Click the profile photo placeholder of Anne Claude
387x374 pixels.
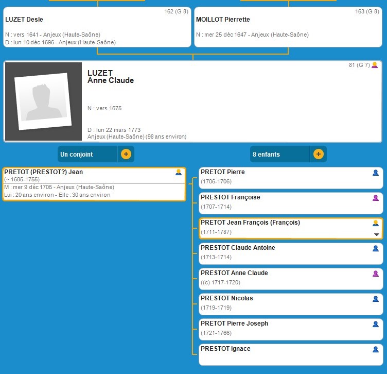coord(43,101)
